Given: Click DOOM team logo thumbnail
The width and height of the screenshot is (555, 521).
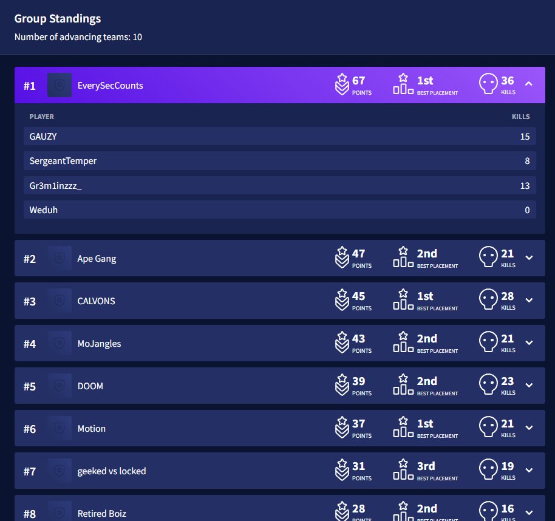Looking at the screenshot, I should (x=60, y=386).
